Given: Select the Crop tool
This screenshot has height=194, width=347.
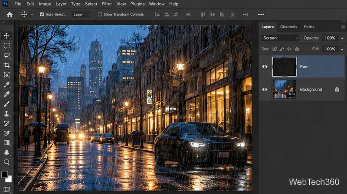Looking at the screenshot, I should pyautogui.click(x=7, y=65).
